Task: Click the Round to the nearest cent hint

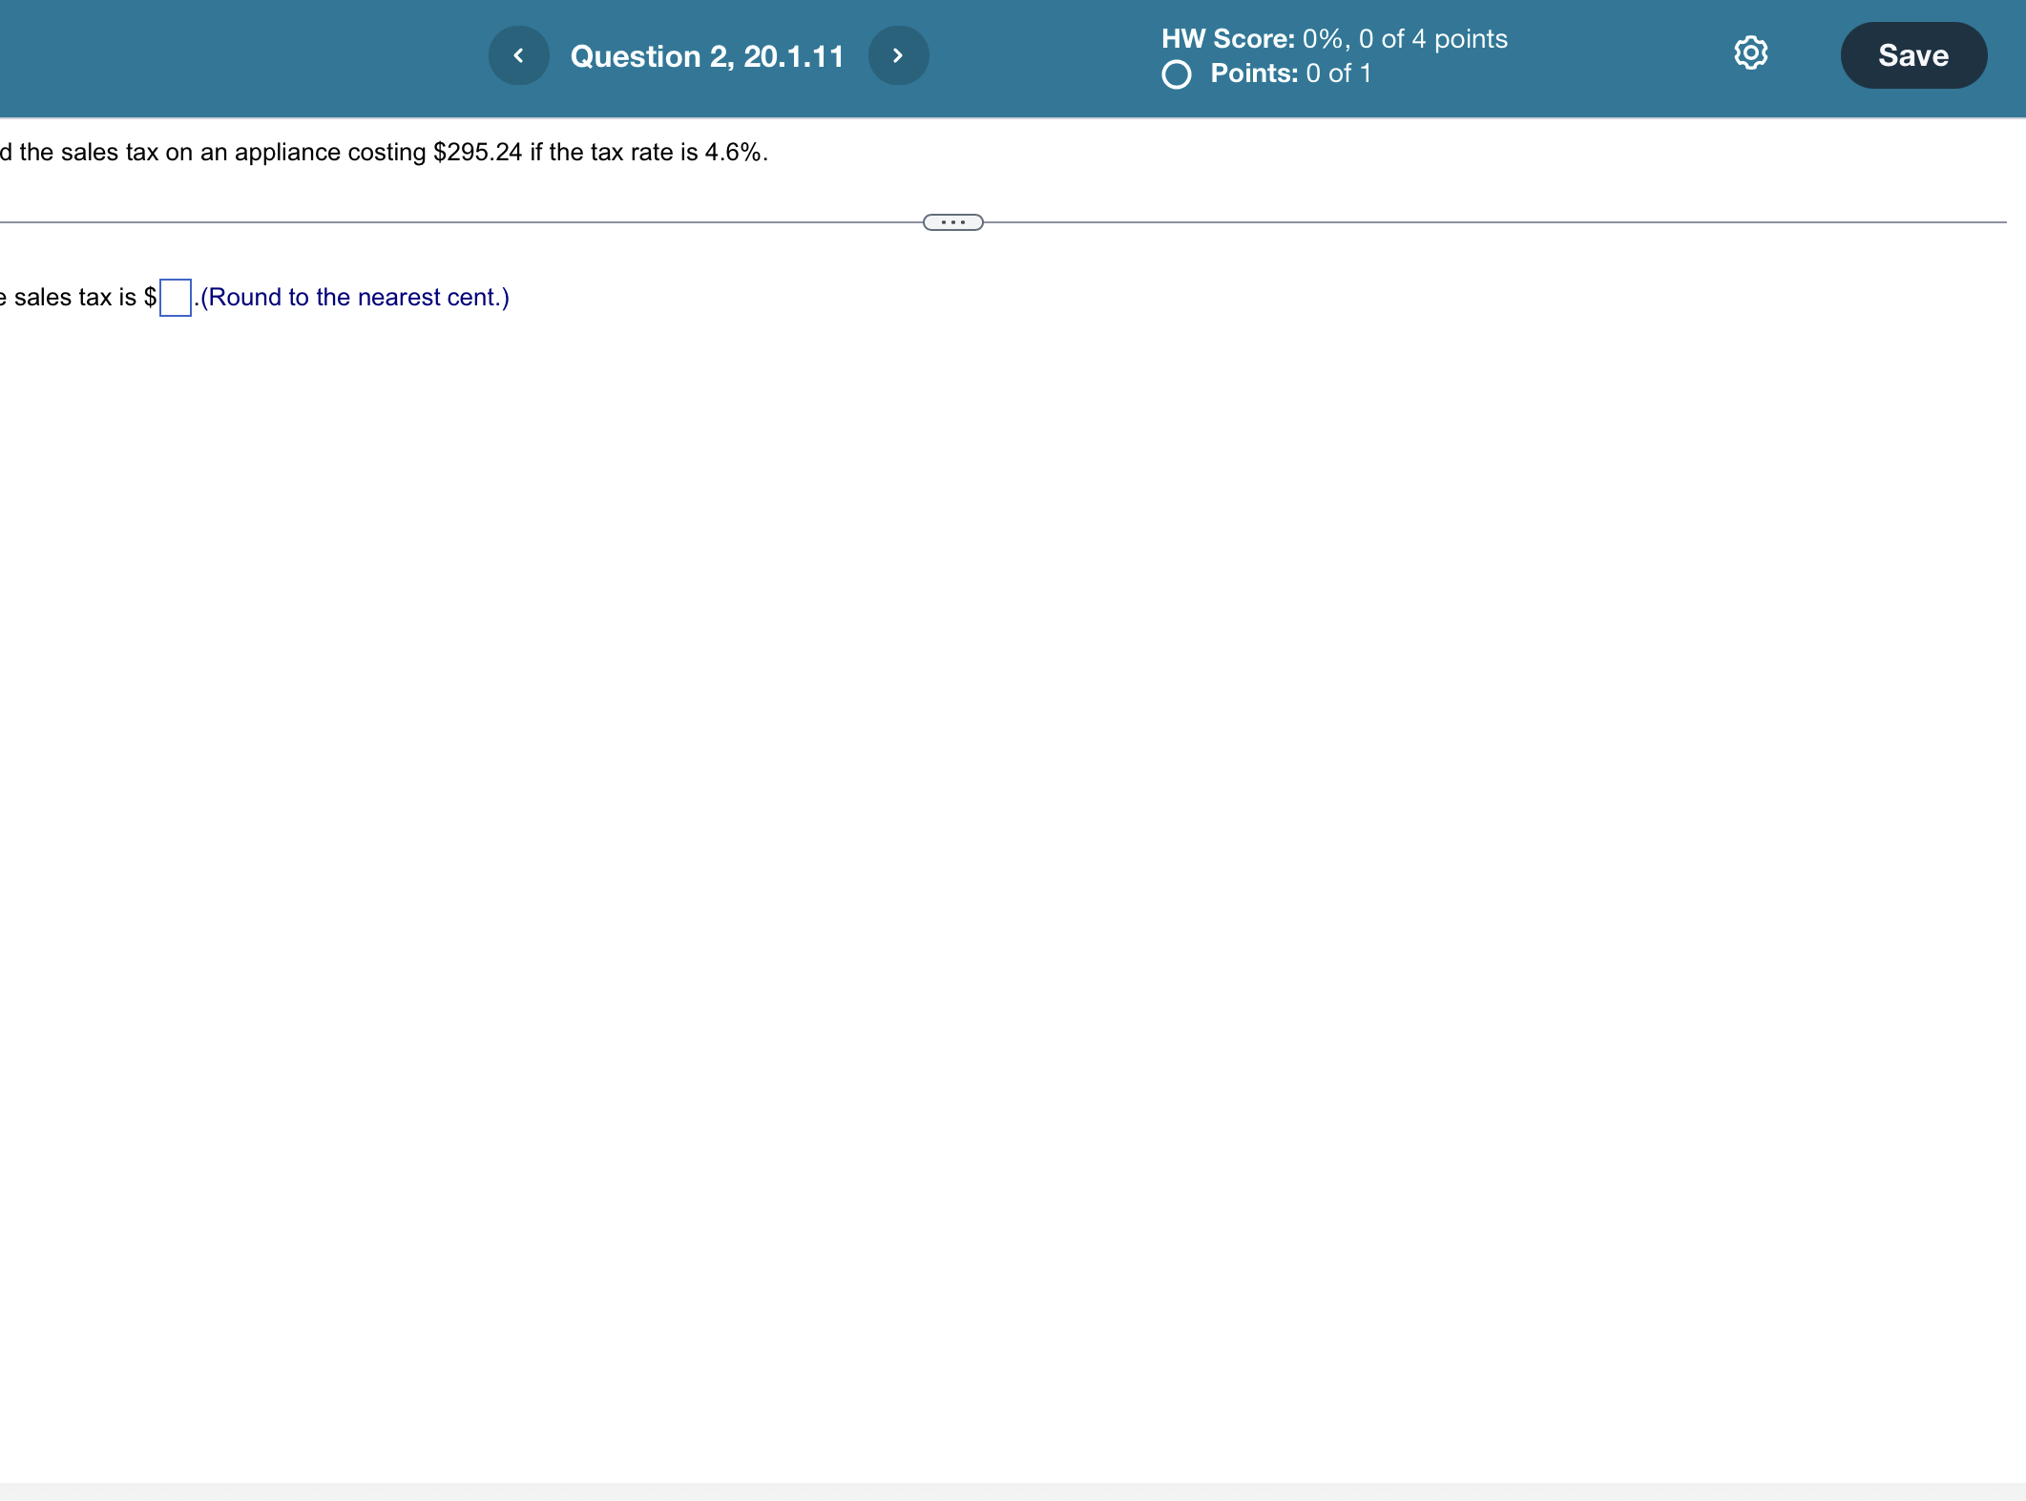Action: (355, 298)
